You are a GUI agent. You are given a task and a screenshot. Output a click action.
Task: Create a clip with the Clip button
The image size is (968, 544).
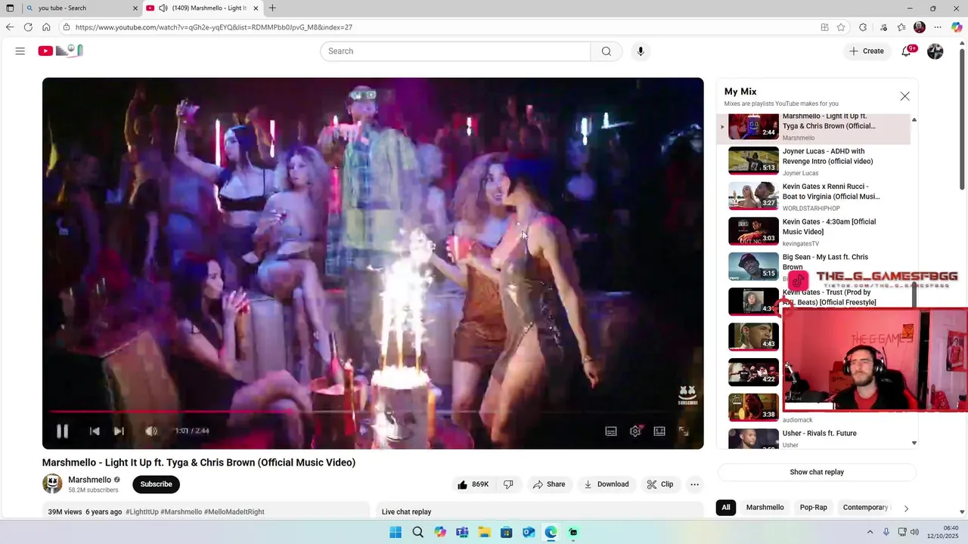coord(660,484)
